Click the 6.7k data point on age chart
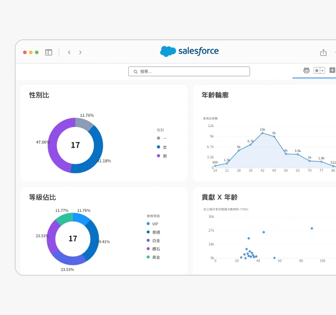Image resolution: width=336 pixels, height=315 pixels. point(251,145)
